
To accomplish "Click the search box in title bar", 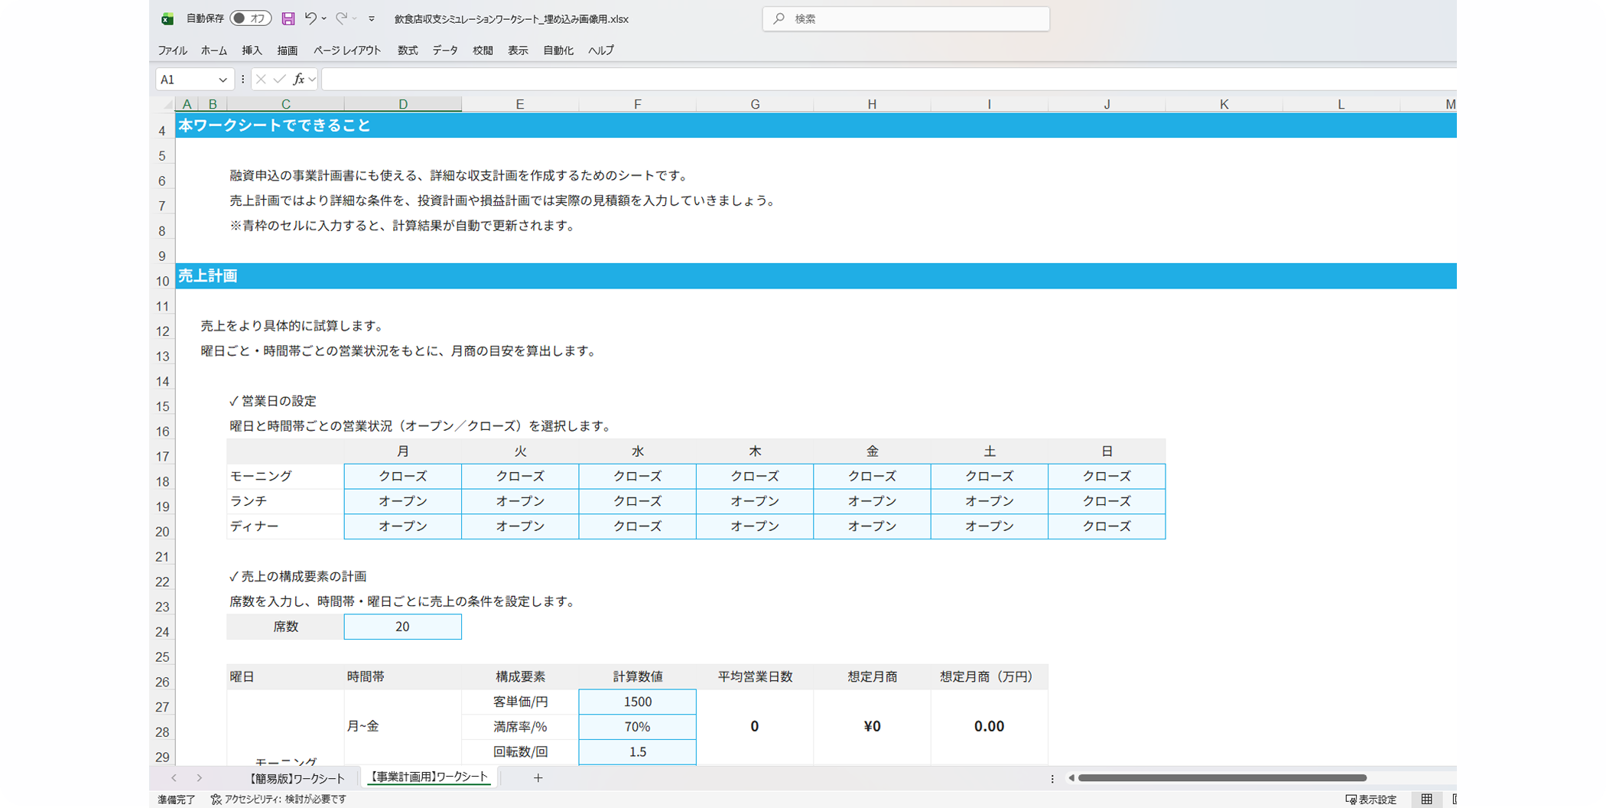I will tap(905, 19).
